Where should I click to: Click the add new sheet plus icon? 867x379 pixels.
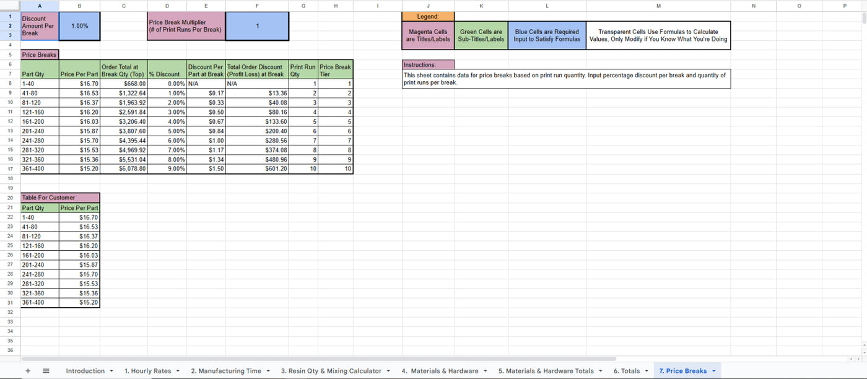tap(28, 371)
